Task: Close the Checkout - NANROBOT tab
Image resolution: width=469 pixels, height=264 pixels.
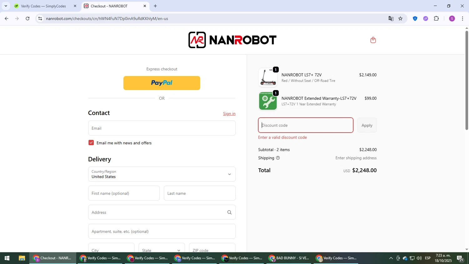Action: pos(145,6)
